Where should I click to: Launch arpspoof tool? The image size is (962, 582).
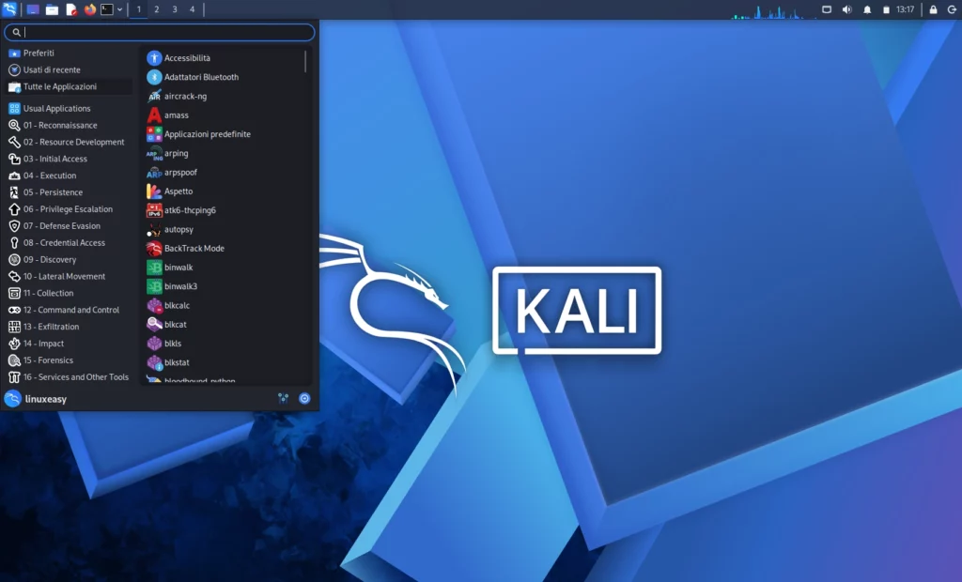point(224,173)
